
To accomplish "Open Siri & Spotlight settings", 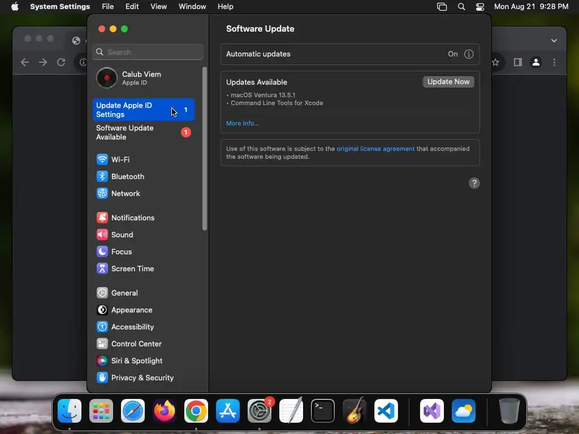I will 129,361.
